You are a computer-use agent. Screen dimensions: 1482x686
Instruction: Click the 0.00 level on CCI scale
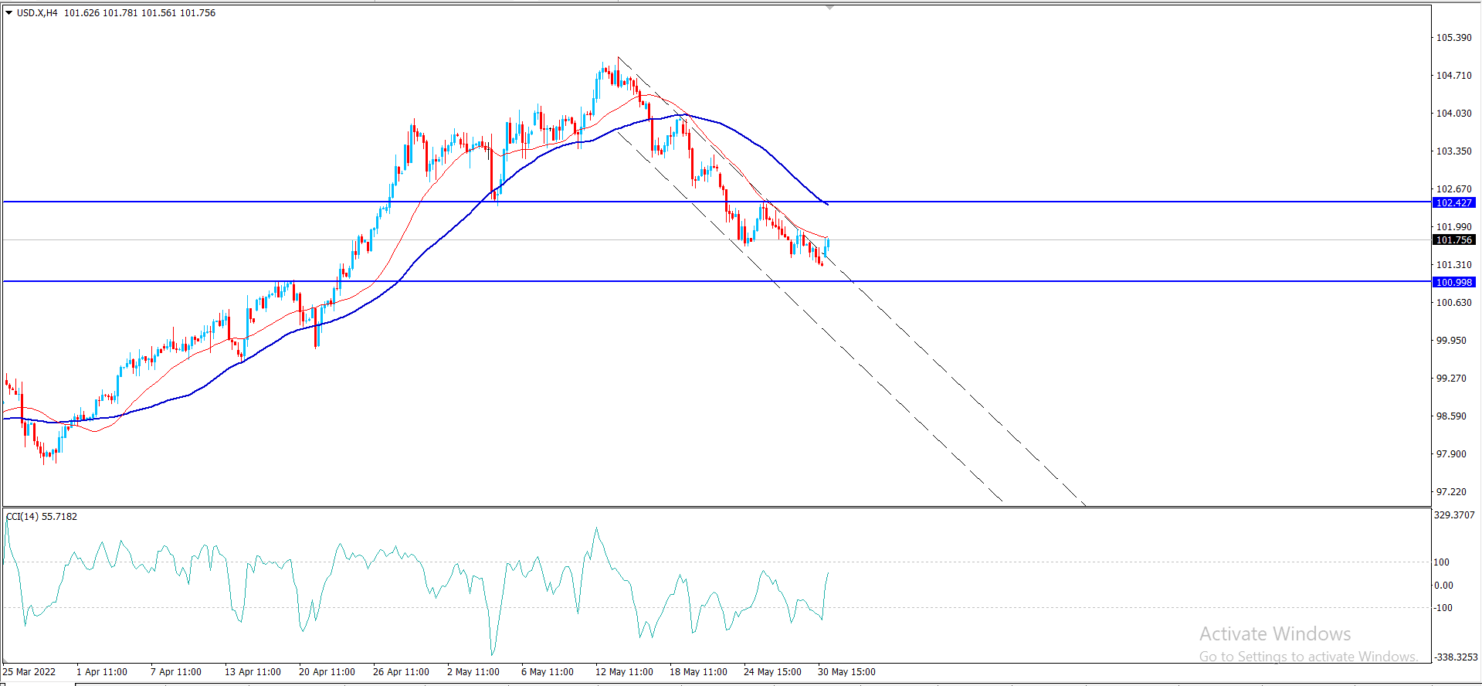point(1443,586)
